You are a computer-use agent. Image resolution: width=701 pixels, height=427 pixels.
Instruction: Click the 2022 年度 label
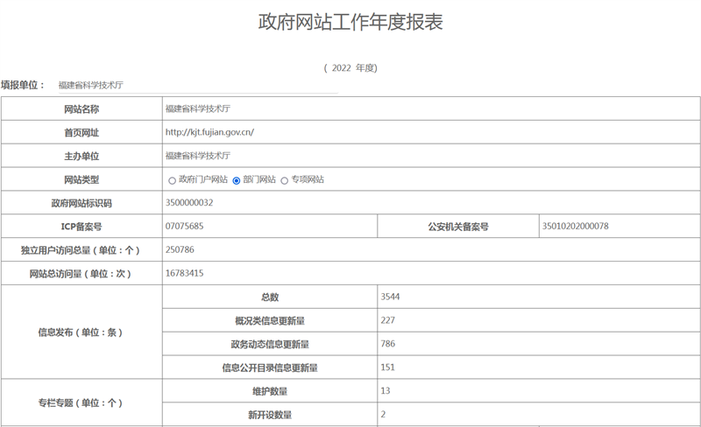pos(350,67)
